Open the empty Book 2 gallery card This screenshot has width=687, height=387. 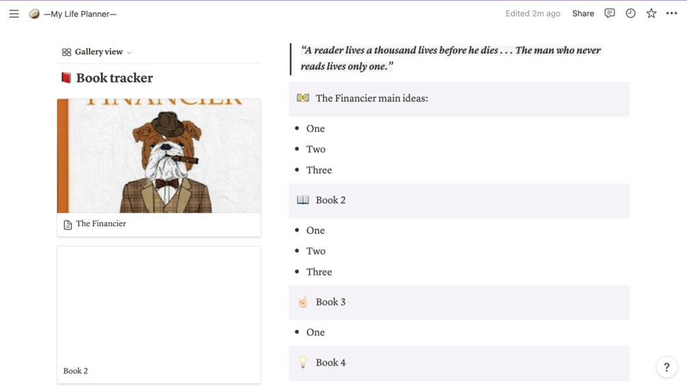point(159,315)
